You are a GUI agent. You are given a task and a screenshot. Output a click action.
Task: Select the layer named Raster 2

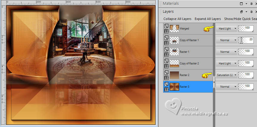(x=184, y=75)
